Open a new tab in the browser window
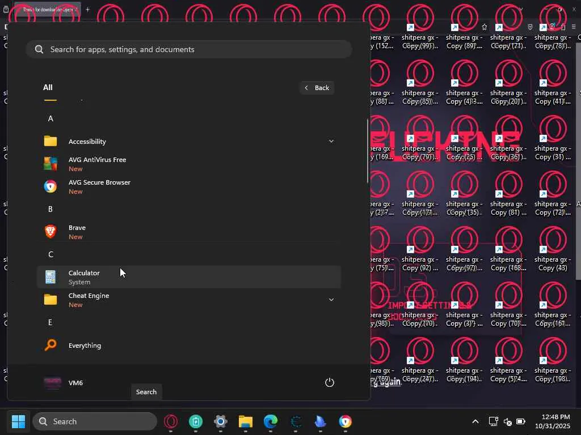The image size is (581, 435). (88, 9)
